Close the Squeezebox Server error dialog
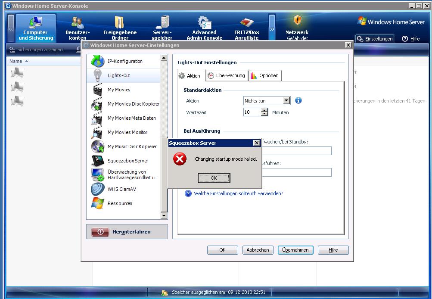This screenshot has height=299, width=432. point(257,143)
